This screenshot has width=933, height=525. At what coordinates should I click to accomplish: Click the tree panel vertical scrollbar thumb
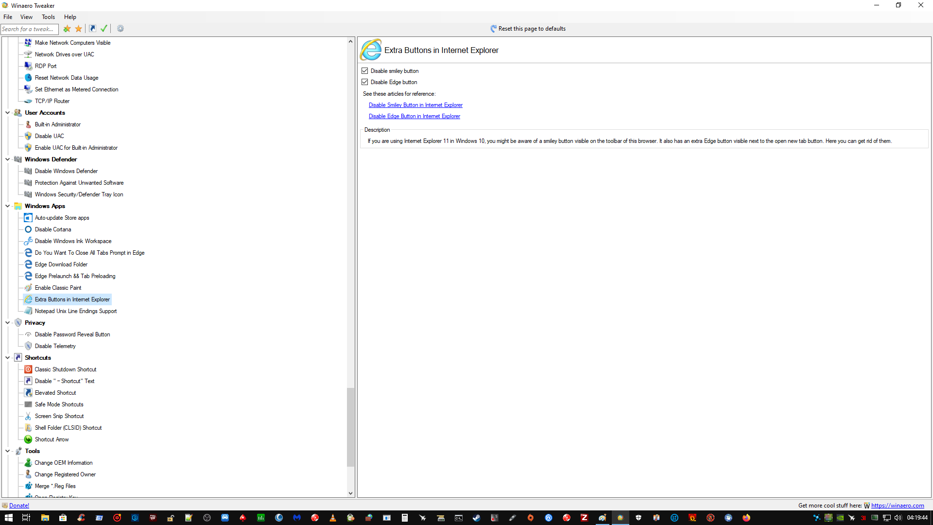(350, 427)
